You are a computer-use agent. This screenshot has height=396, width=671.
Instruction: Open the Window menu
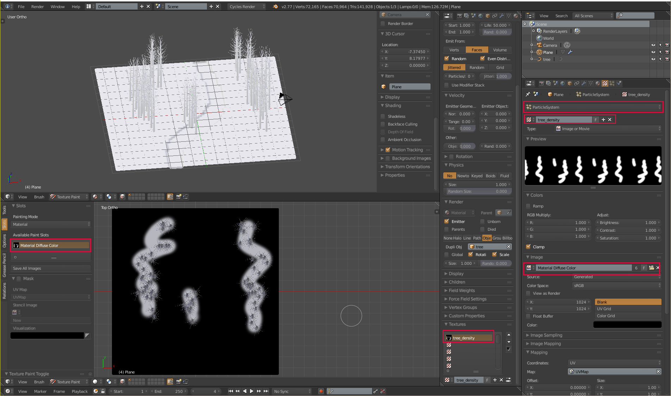(57, 6)
